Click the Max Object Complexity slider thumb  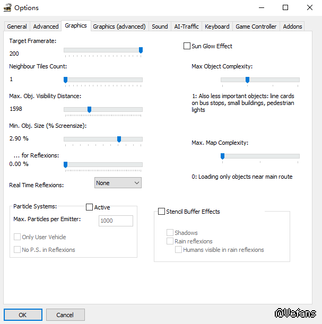pyautogui.click(x=247, y=80)
